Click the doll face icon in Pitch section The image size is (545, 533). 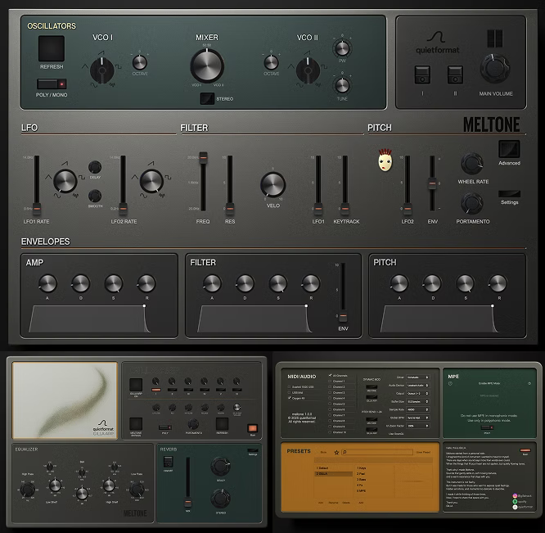pos(385,160)
